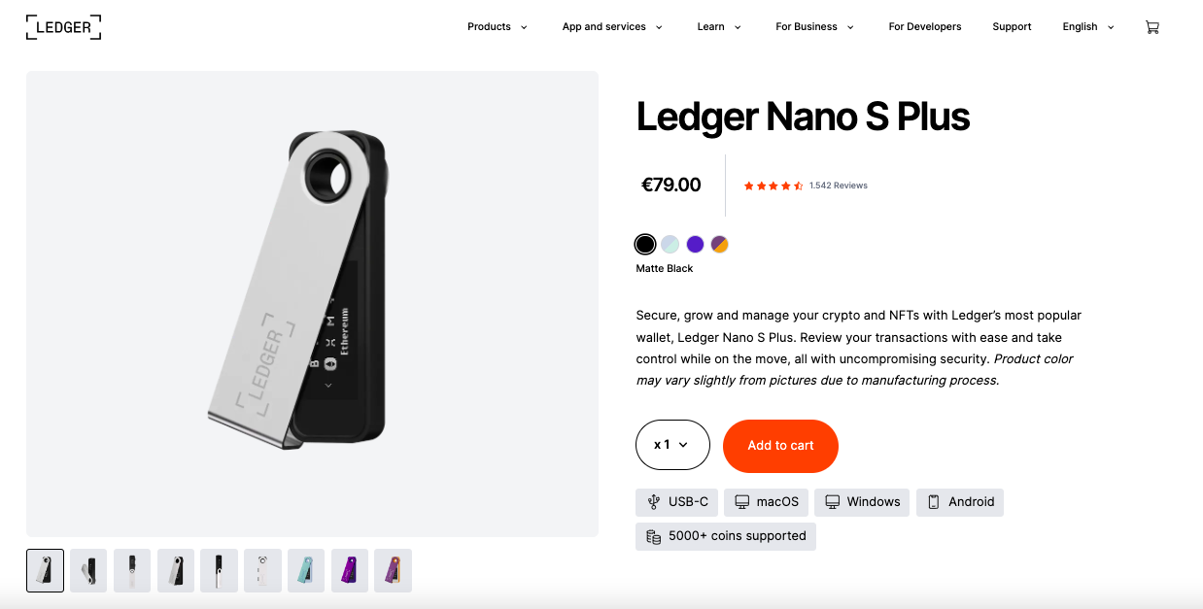Open the 1,542 Reviews link
This screenshot has height=609, width=1203.
click(838, 185)
